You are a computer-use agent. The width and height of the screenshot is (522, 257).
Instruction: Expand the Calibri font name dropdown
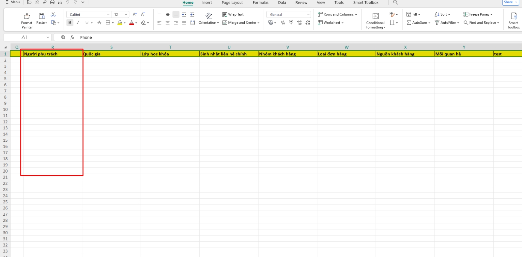click(x=108, y=15)
